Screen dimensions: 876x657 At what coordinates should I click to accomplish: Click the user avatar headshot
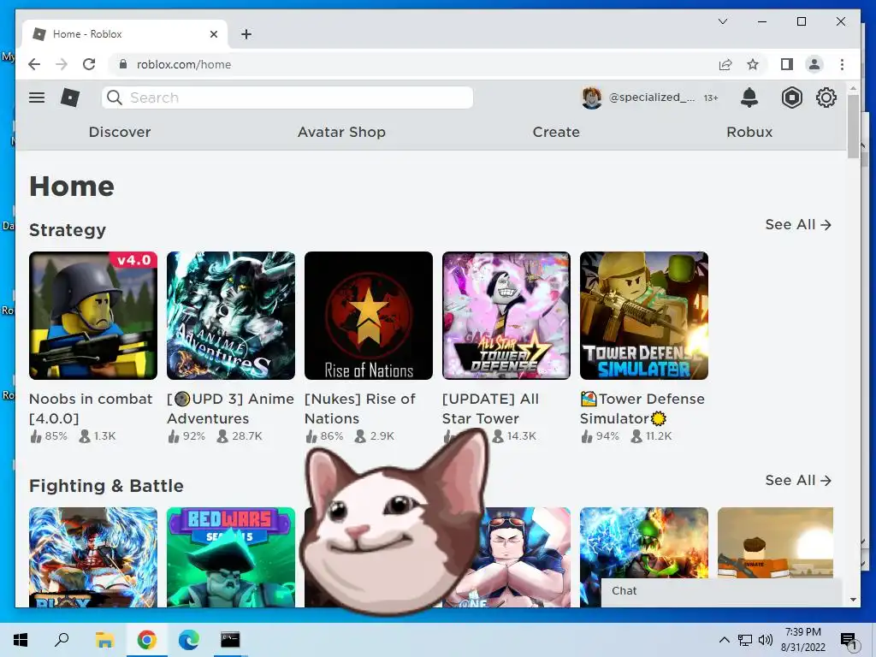(x=592, y=98)
